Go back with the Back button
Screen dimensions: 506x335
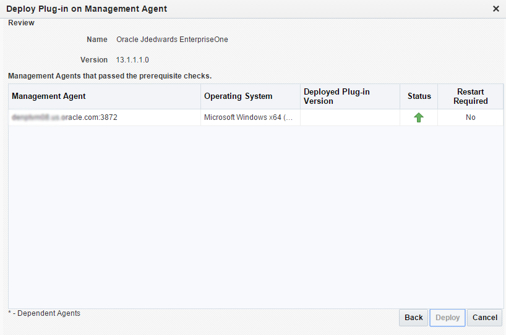[413, 318]
